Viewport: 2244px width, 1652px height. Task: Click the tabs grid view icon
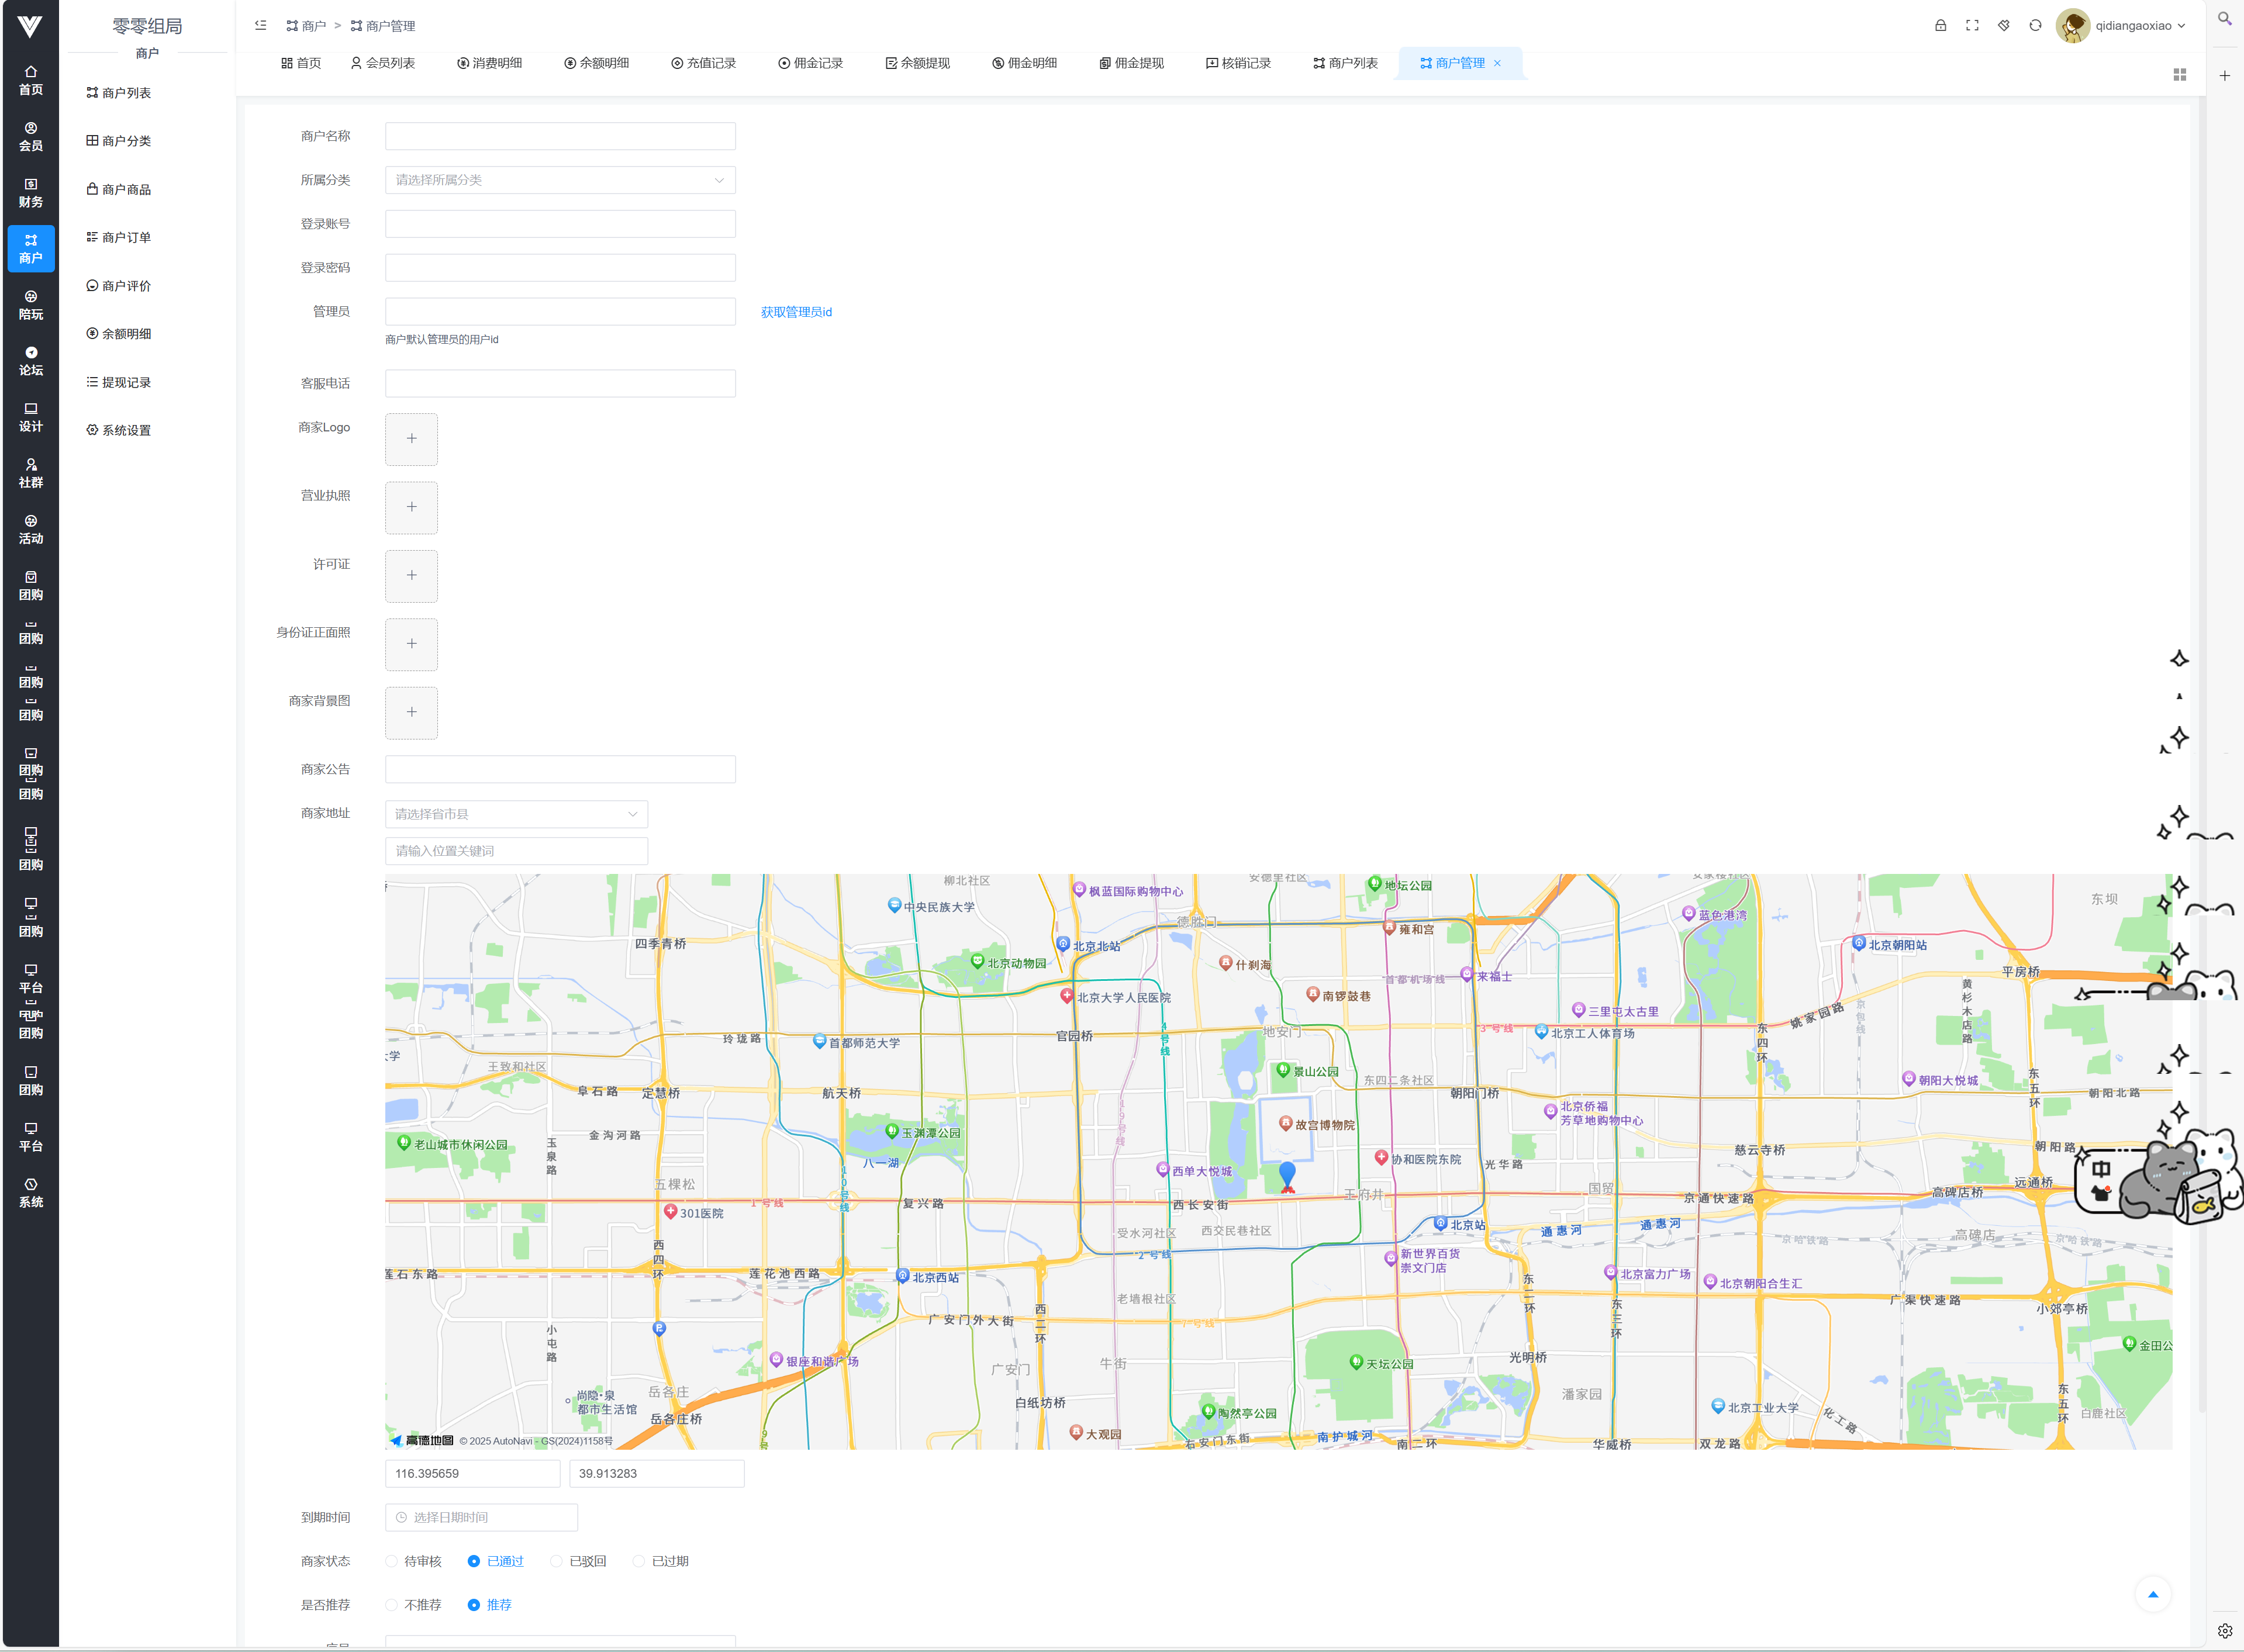2180,75
